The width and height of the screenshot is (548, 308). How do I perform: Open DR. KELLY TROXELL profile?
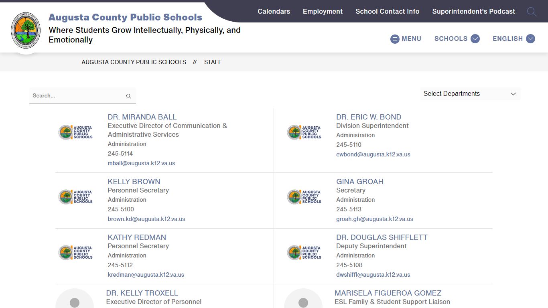pyautogui.click(x=142, y=293)
